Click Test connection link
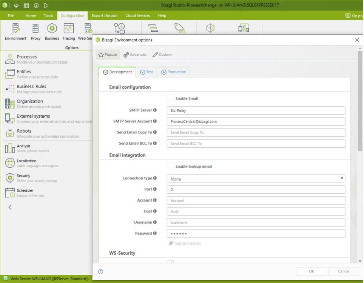 tap(185, 243)
